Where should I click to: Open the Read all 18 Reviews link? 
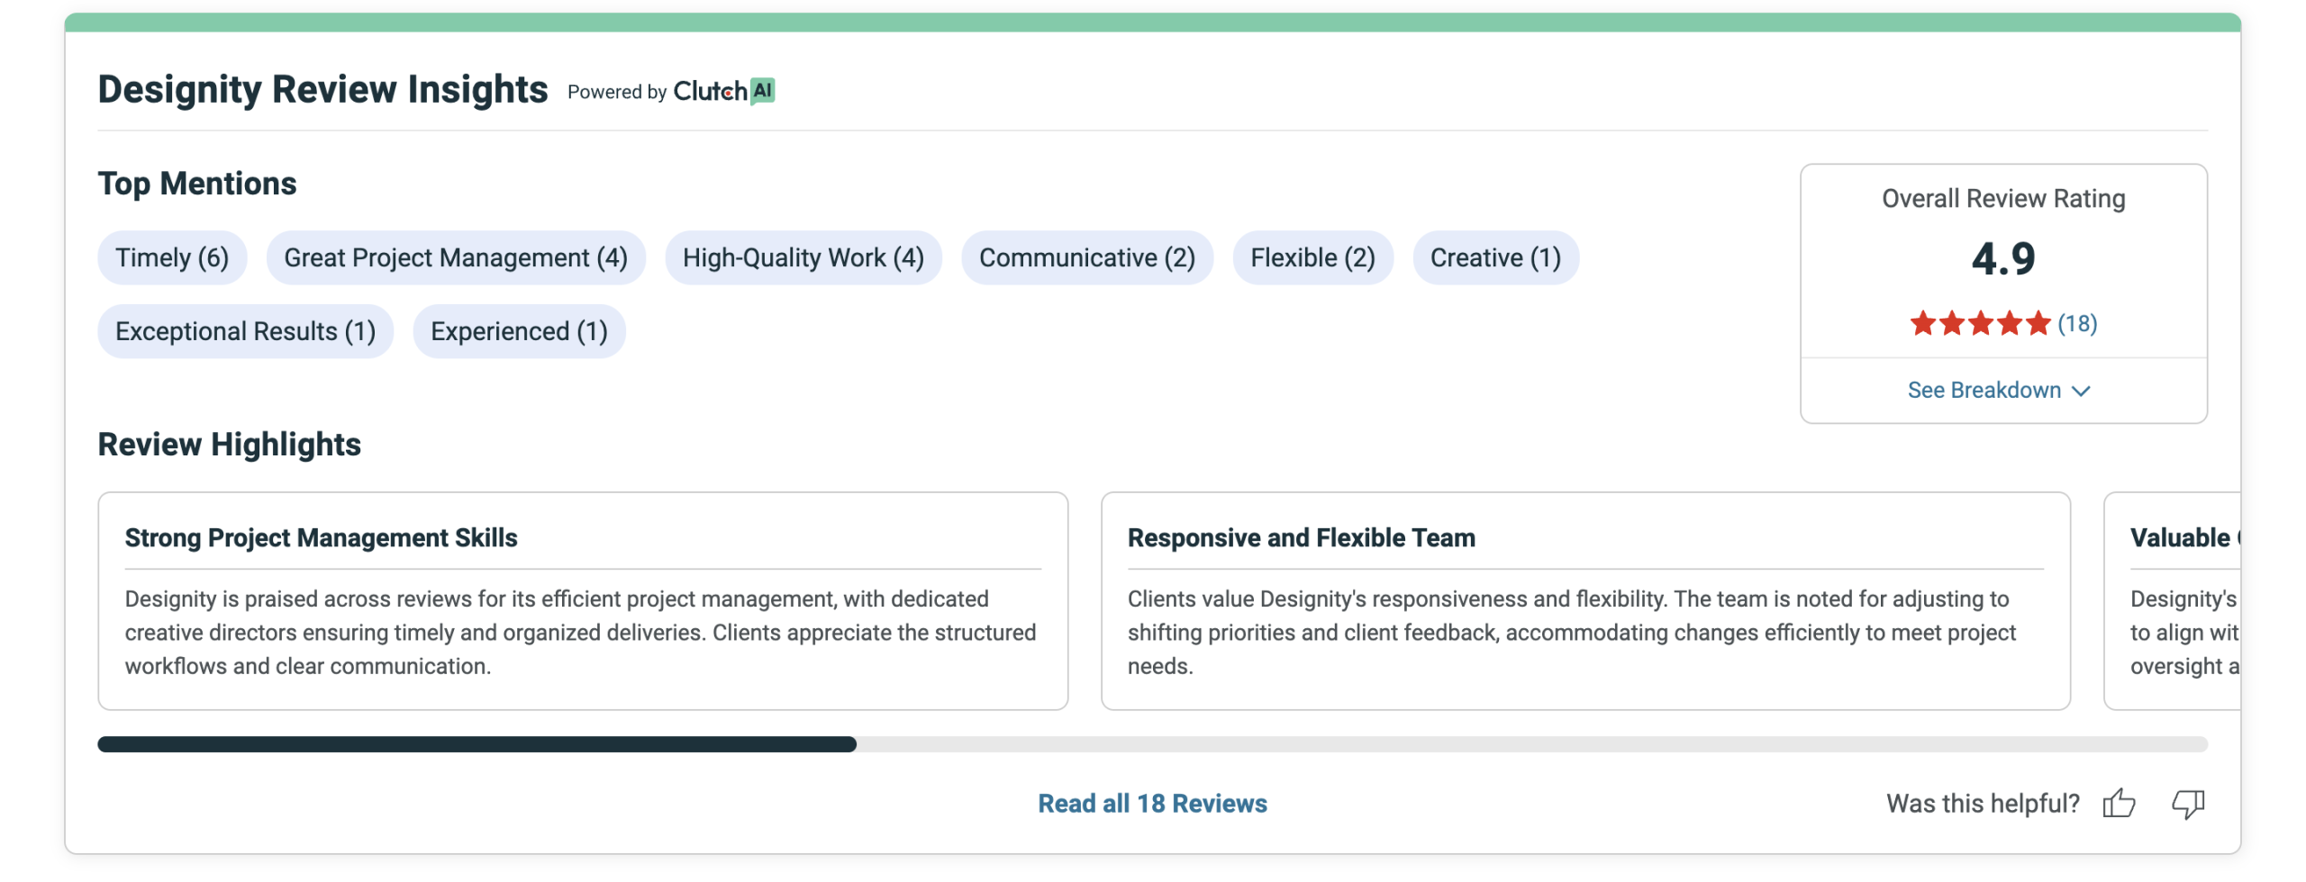click(1151, 803)
